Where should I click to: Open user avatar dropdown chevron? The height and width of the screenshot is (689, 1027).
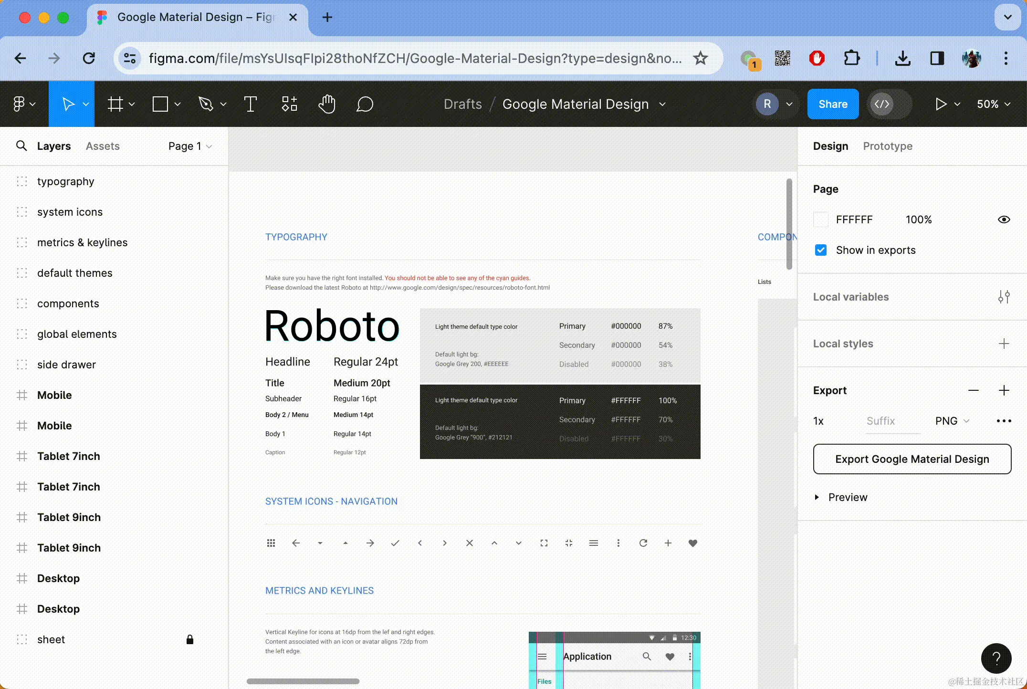click(789, 104)
